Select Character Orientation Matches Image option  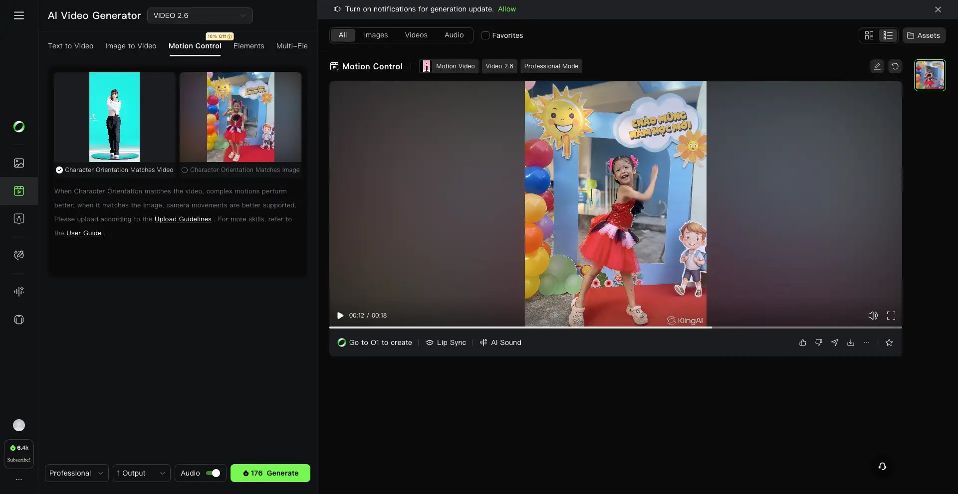click(x=185, y=170)
